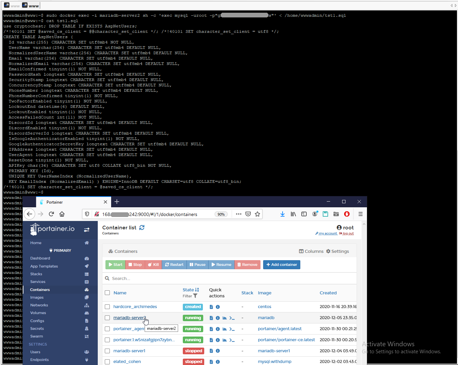Click the red circle extension icon
The width and height of the screenshot is (458, 365).
[x=347, y=214]
